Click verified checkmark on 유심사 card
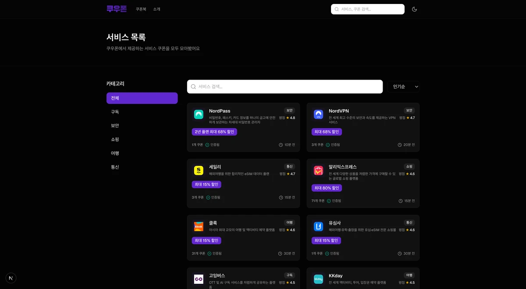This screenshot has width=526, height=289. coord(327,254)
